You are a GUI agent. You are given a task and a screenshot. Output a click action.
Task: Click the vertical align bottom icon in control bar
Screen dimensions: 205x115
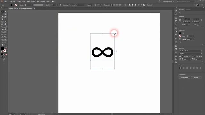coord(144,5)
